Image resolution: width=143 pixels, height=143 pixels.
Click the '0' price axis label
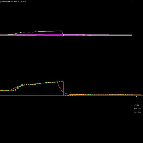tap(137, 97)
